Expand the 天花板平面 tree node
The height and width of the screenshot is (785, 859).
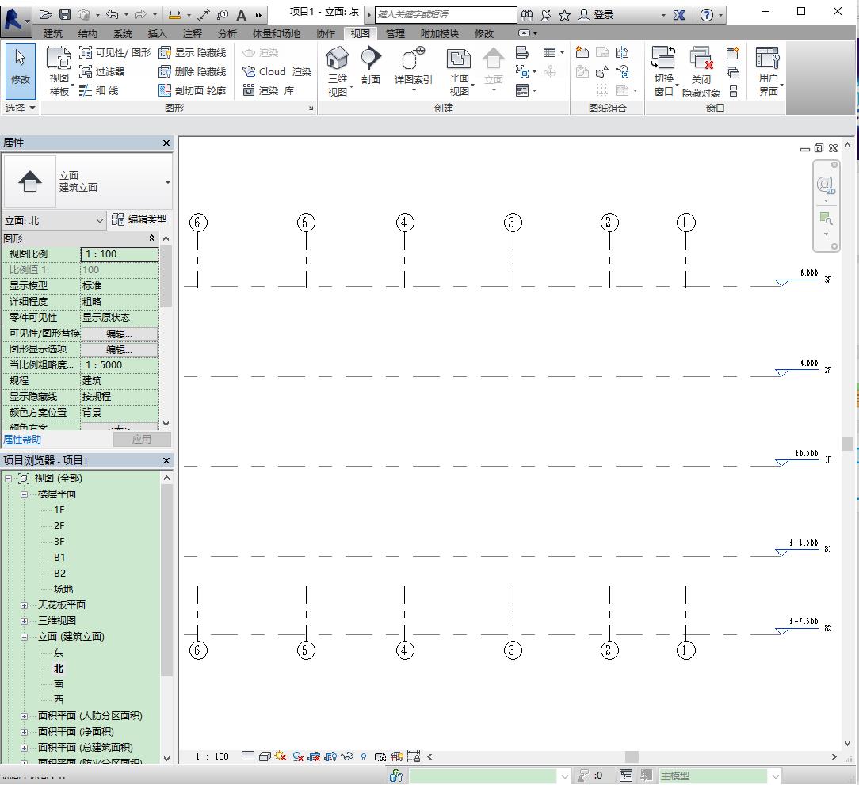pyautogui.click(x=24, y=605)
